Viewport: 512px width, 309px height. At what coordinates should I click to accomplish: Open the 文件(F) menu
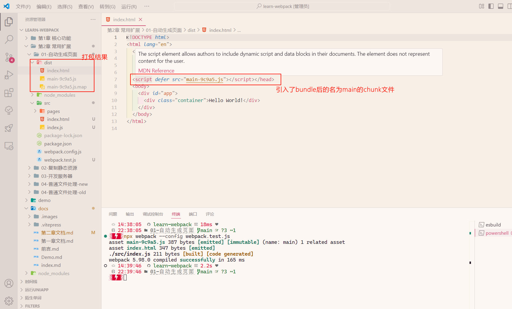(23, 6)
